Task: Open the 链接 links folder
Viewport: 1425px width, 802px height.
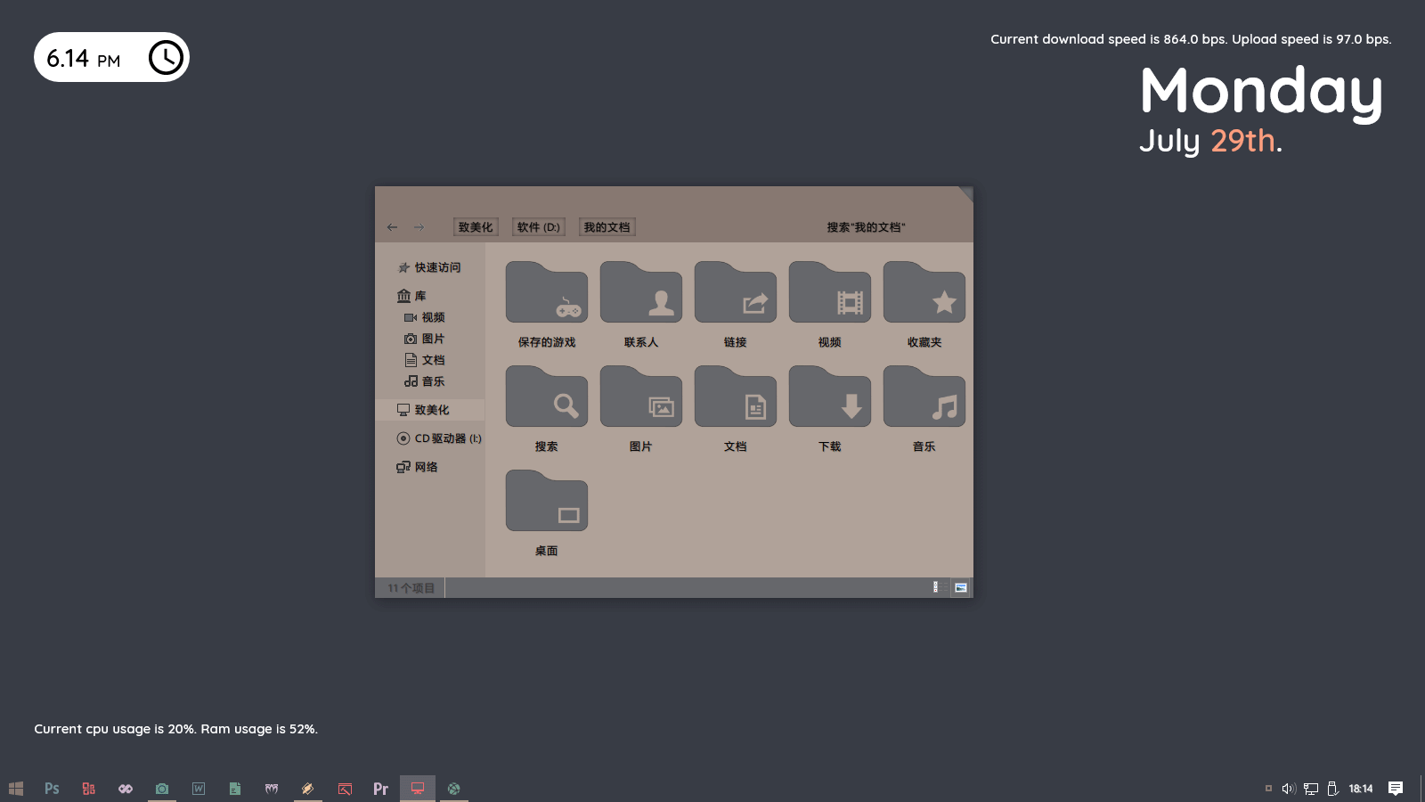Action: (735, 294)
